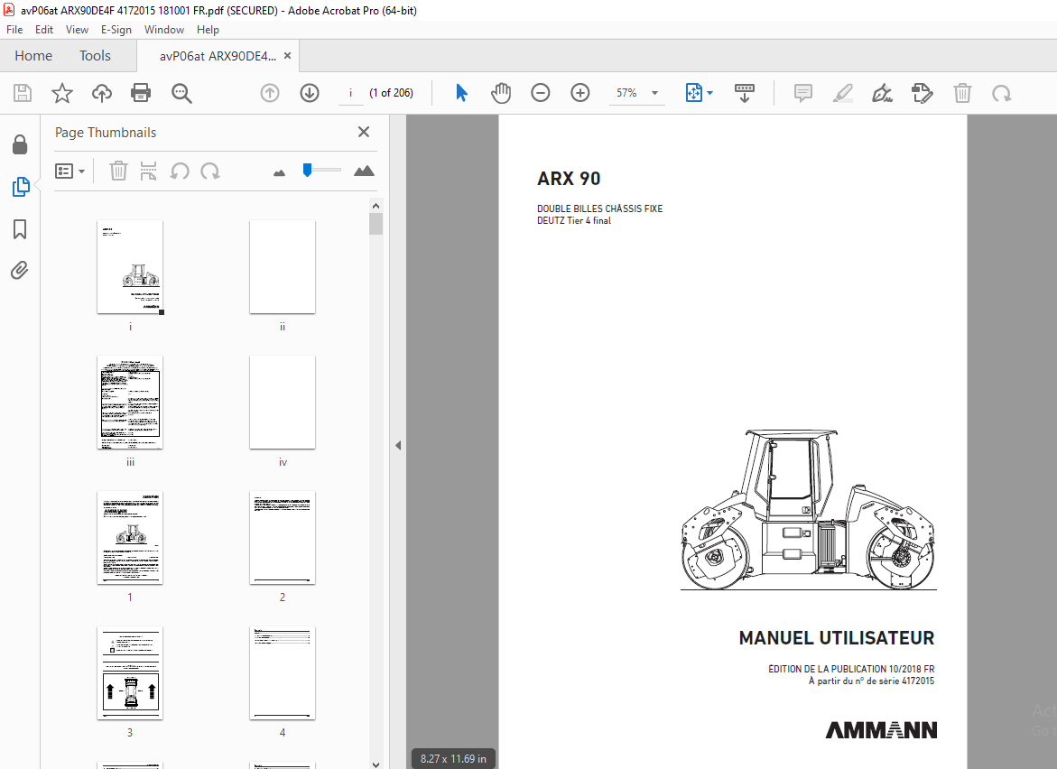Select page 2 thumbnail
Screen dimensions: 1057x769
pos(283,537)
